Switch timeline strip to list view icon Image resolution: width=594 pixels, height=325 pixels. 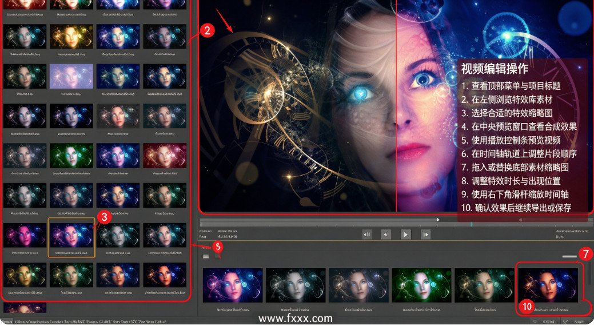tap(206, 256)
